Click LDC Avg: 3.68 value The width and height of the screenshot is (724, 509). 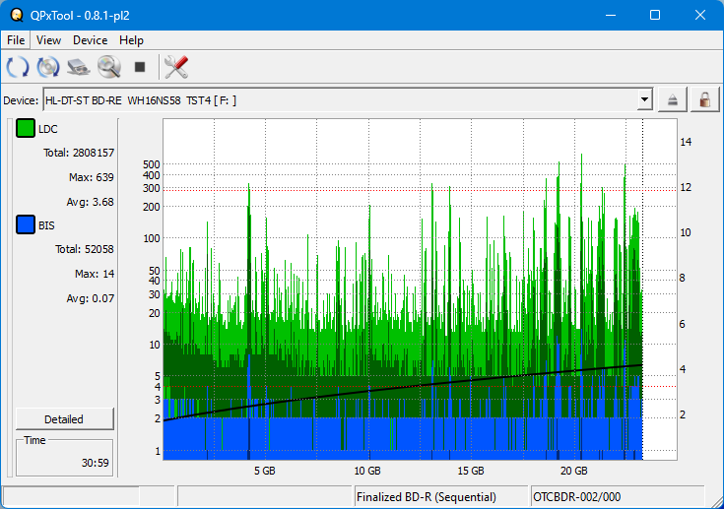pyautogui.click(x=90, y=202)
